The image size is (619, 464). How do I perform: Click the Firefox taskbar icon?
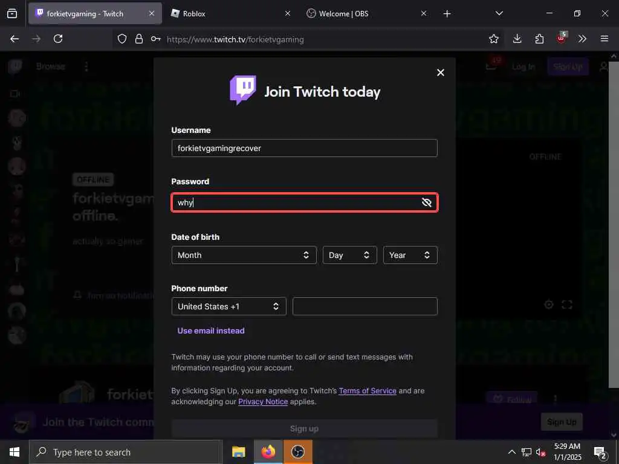click(x=268, y=452)
